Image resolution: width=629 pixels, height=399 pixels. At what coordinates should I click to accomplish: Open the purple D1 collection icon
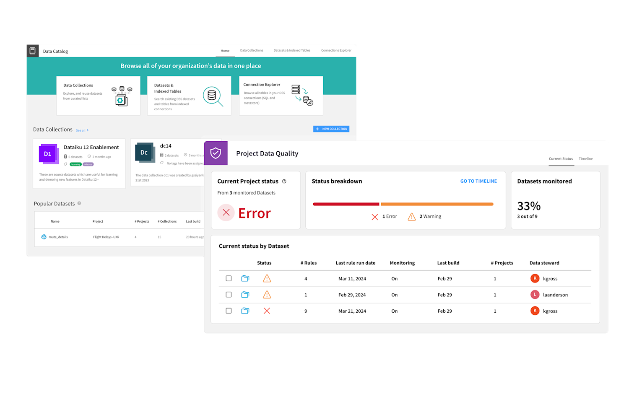49,154
